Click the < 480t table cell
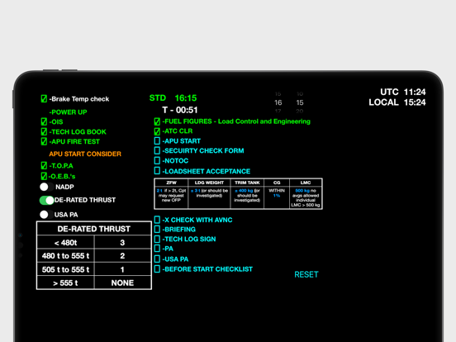Viewport: 456px width, 342px height. tap(66, 242)
